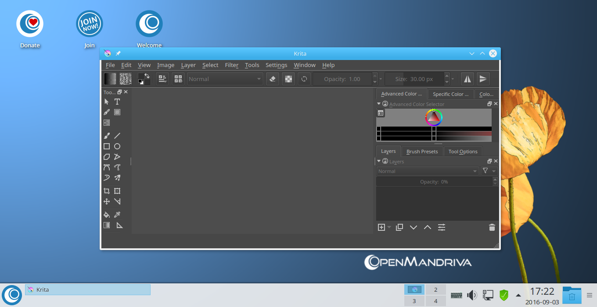Open layer properties

442,227
